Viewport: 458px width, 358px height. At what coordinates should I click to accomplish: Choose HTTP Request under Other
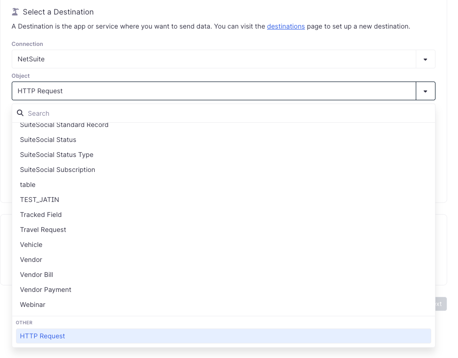coord(42,336)
